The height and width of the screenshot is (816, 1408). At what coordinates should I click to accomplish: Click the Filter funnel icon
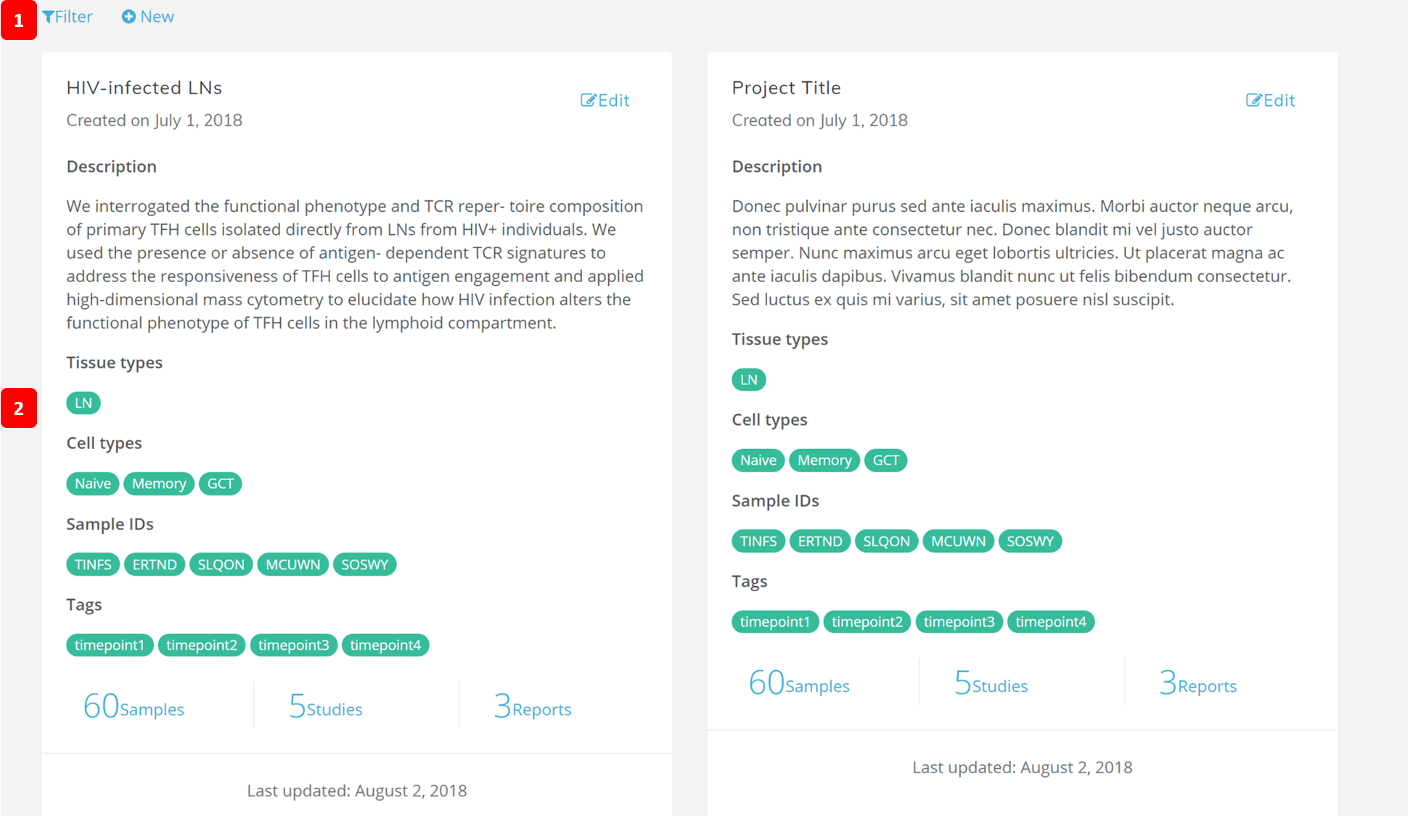click(x=49, y=17)
